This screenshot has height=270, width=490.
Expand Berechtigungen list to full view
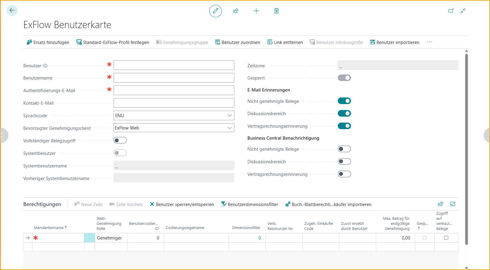tap(453, 204)
